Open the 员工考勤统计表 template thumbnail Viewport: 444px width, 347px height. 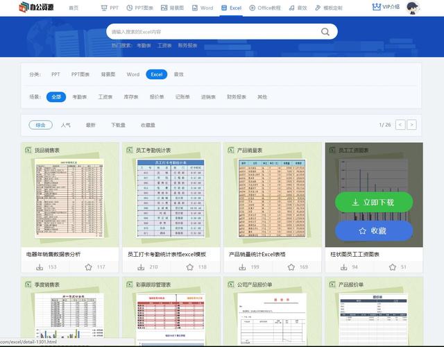pyautogui.click(x=171, y=195)
